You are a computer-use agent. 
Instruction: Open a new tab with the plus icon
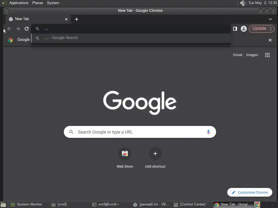[x=76, y=19]
